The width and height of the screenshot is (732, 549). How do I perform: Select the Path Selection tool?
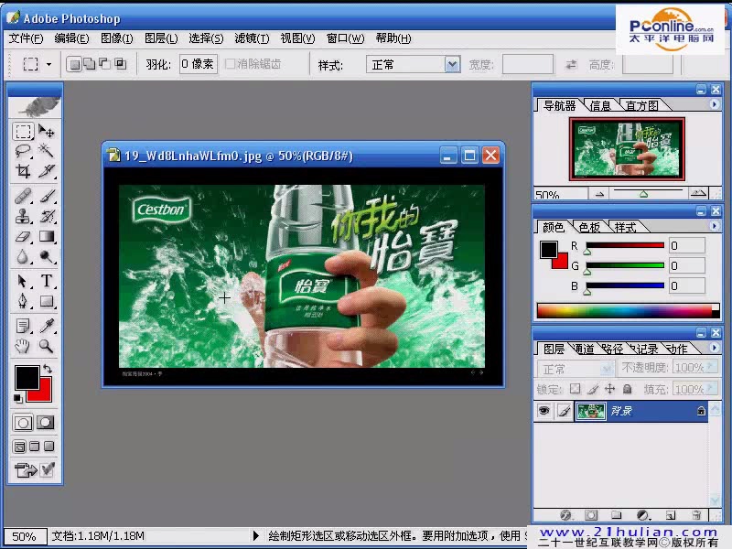tap(23, 281)
